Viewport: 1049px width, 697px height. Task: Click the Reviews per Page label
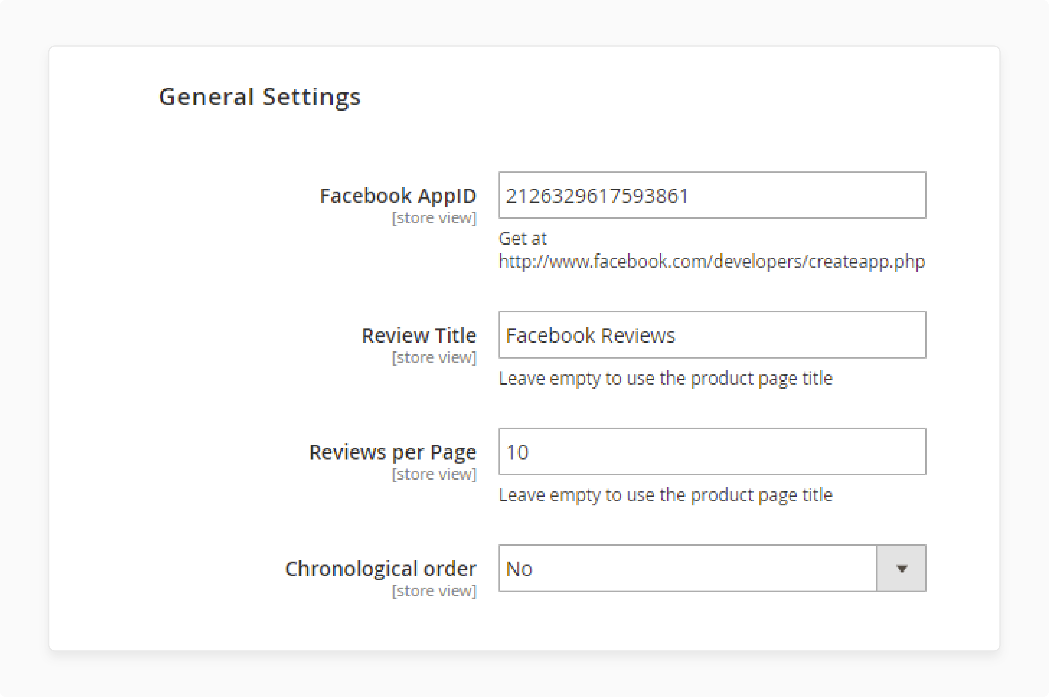pyautogui.click(x=393, y=452)
